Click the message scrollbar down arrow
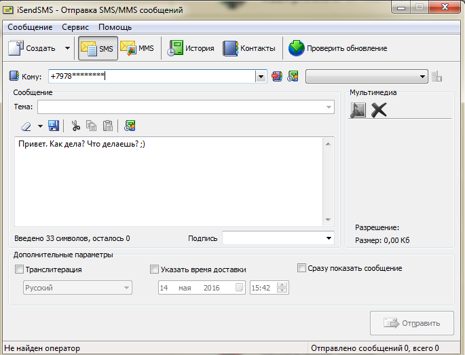The image size is (465, 355). tap(328, 220)
